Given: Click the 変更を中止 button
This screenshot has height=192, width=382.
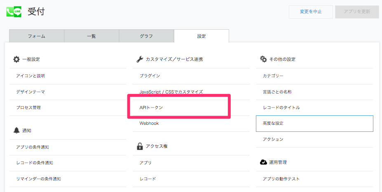Looking at the screenshot, I should coord(311,12).
